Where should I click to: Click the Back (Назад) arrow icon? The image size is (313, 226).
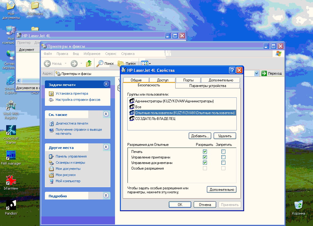click(47, 64)
